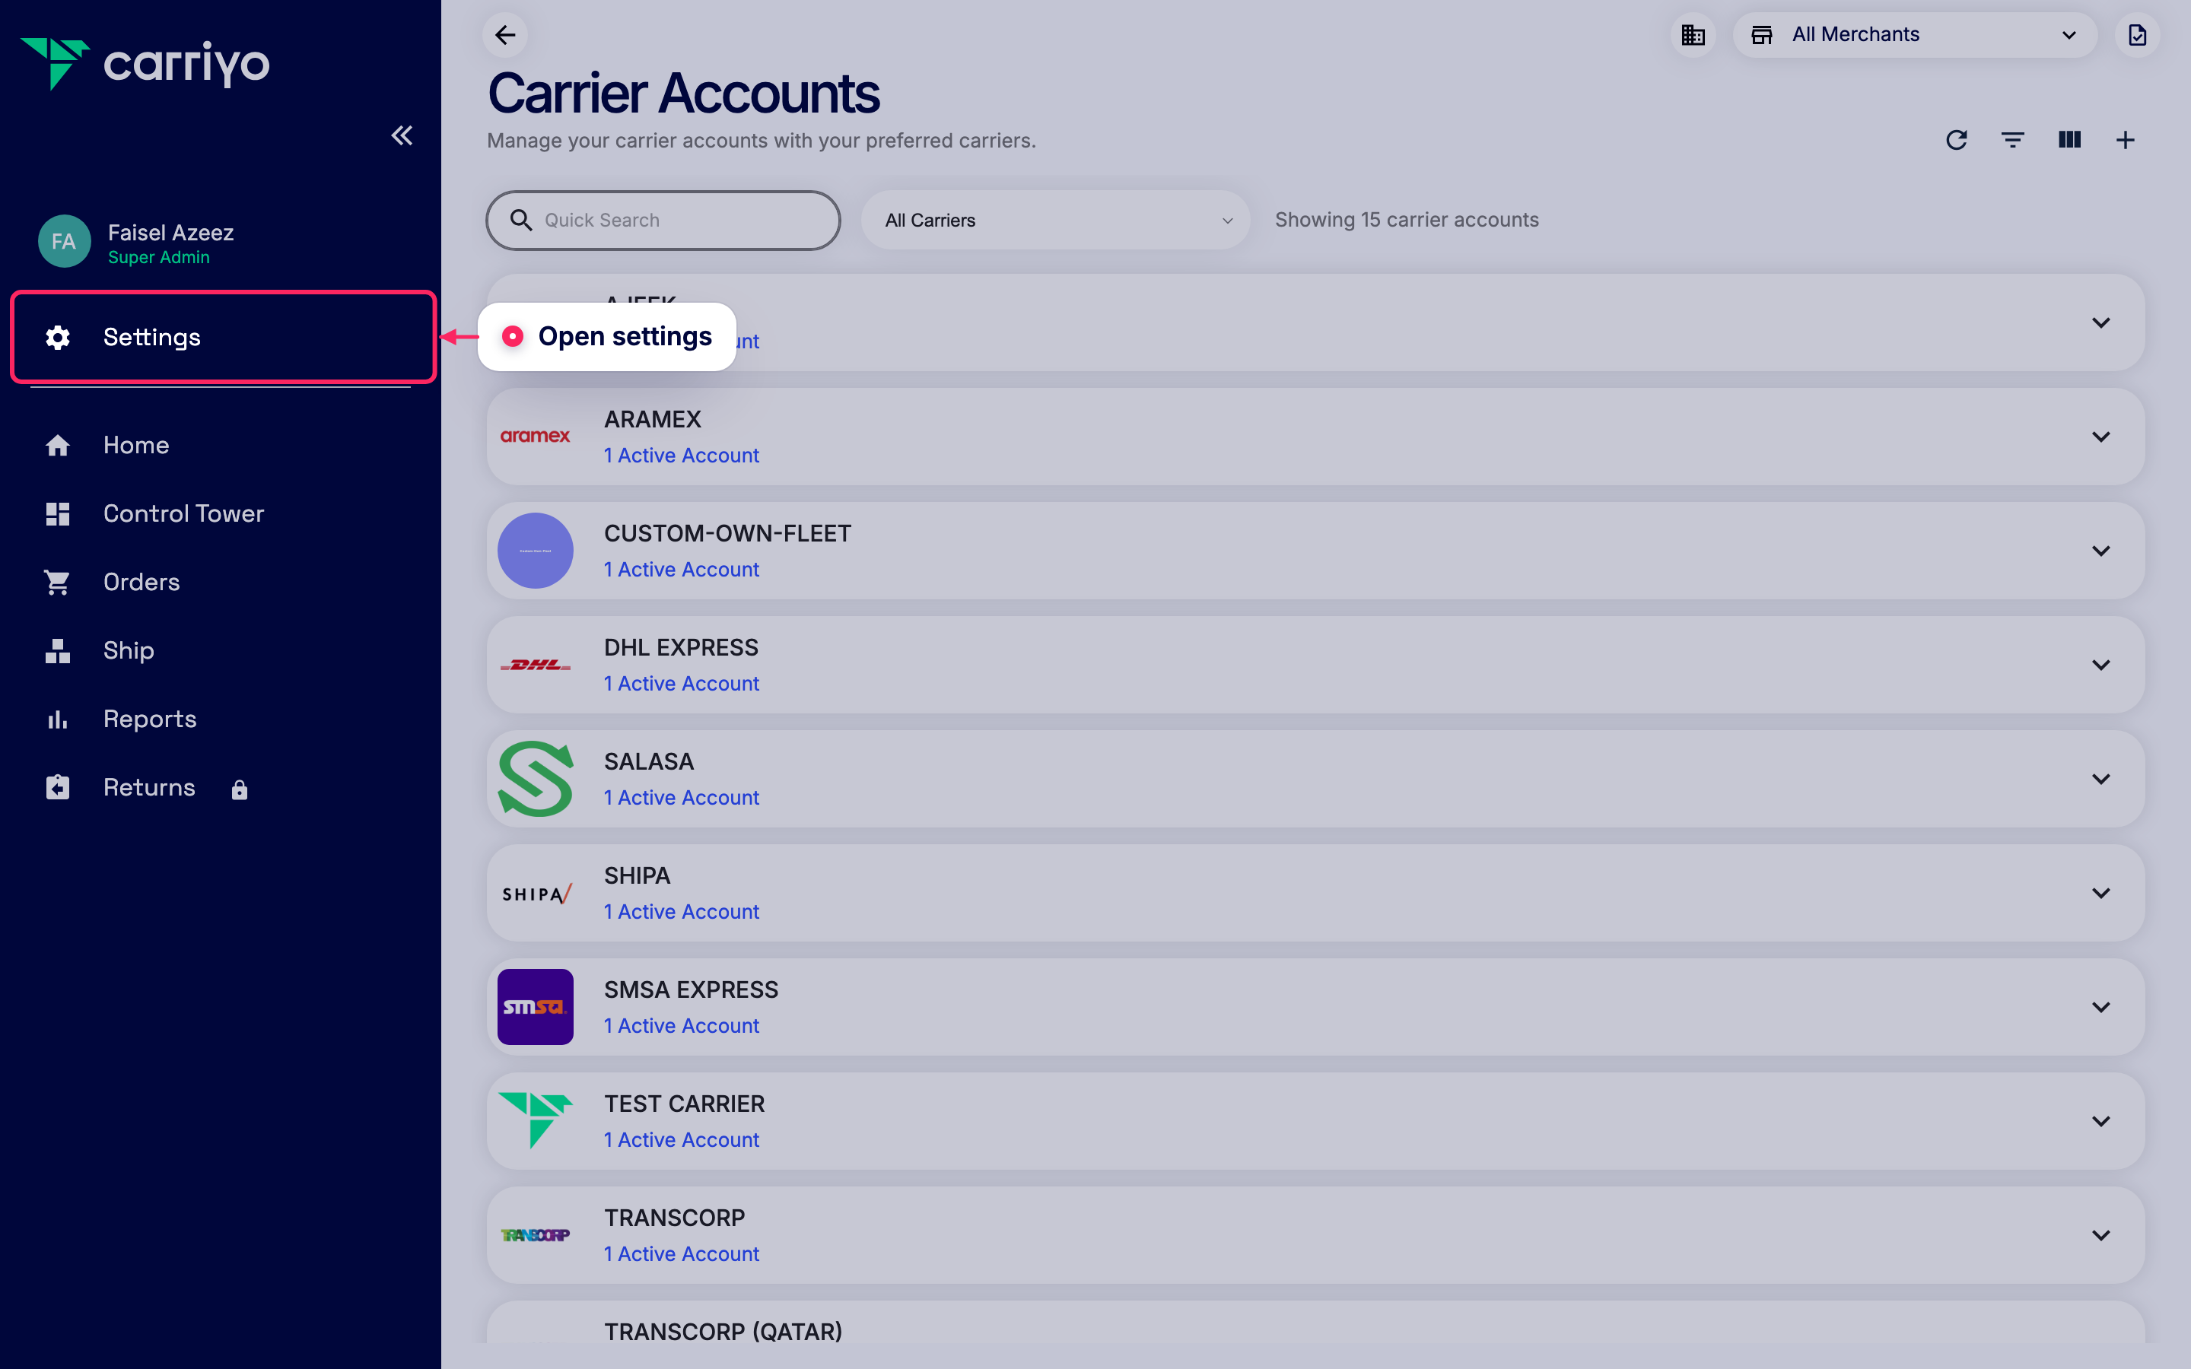
Task: Click the Carrier Accounts page heading
Action: pos(684,94)
